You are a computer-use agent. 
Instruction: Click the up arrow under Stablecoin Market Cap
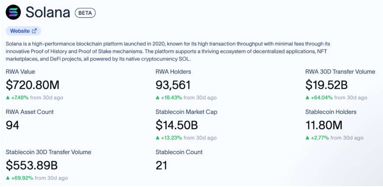[158, 138]
